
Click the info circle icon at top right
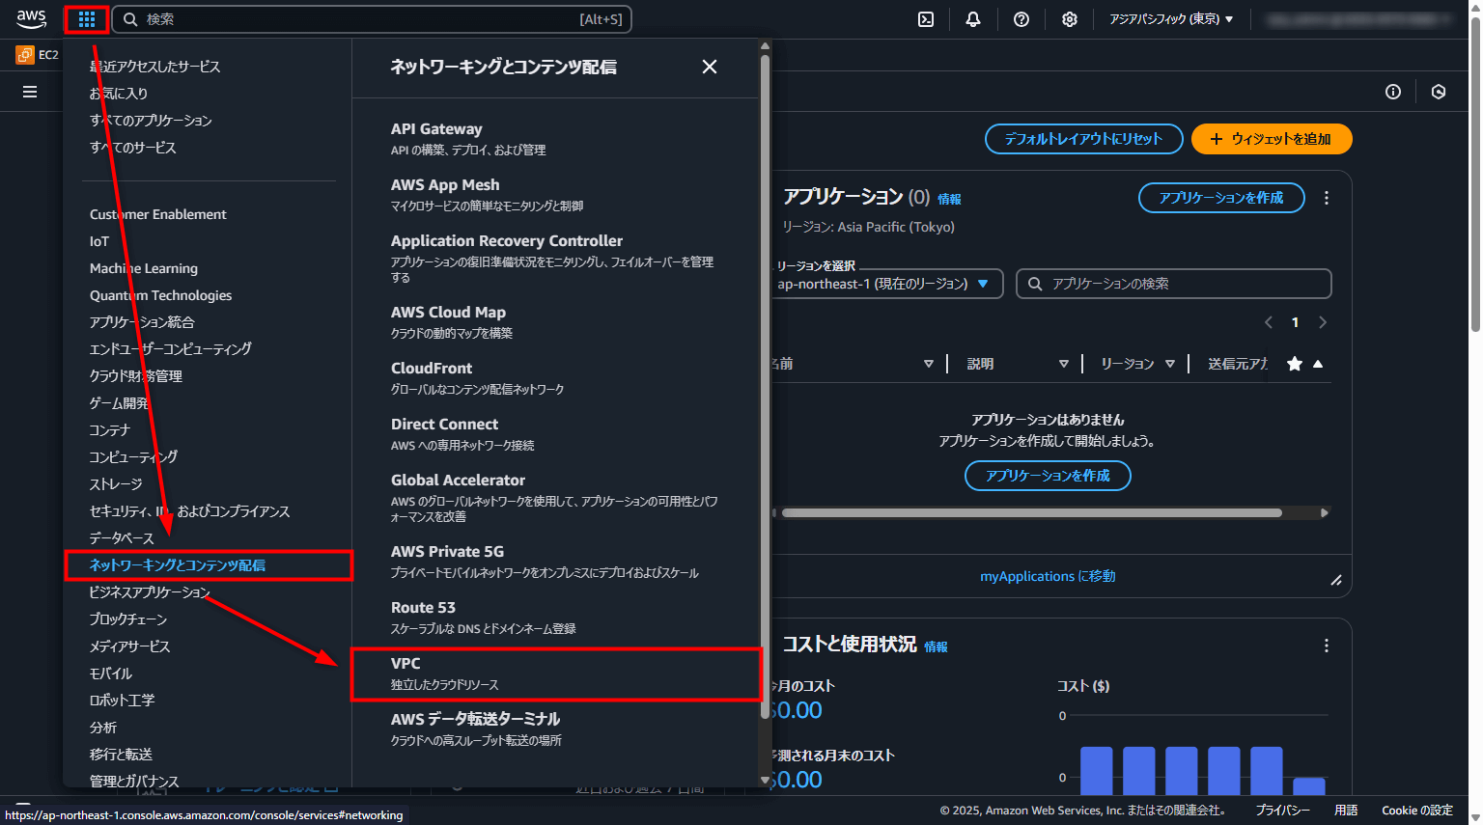coord(1393,92)
